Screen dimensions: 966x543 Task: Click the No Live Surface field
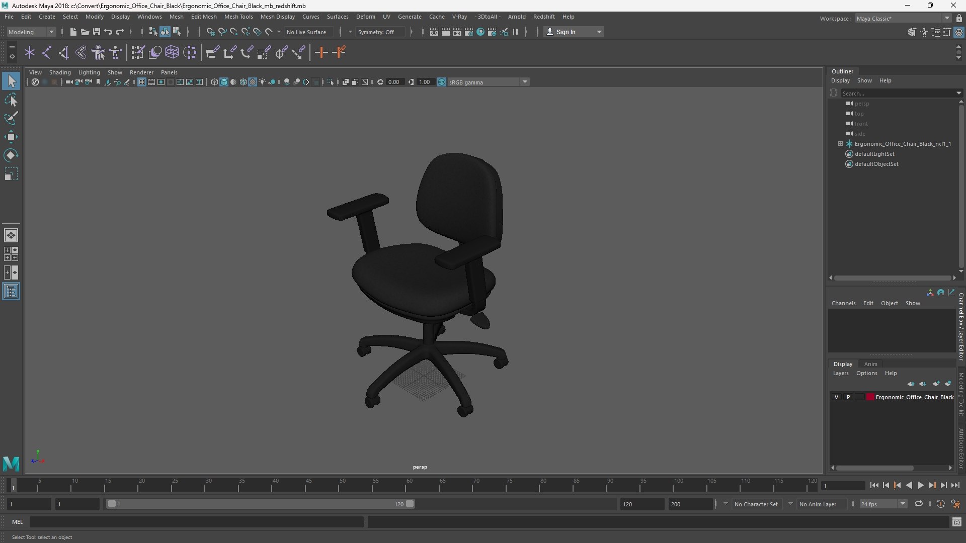[308, 32]
